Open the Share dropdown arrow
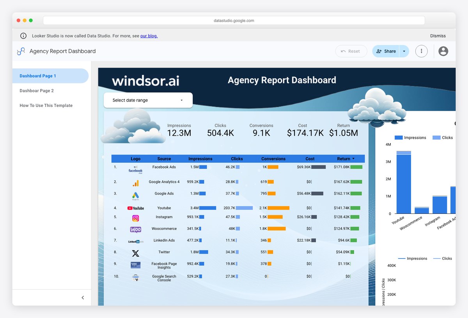Viewport: 468px width, 318px height. click(404, 51)
